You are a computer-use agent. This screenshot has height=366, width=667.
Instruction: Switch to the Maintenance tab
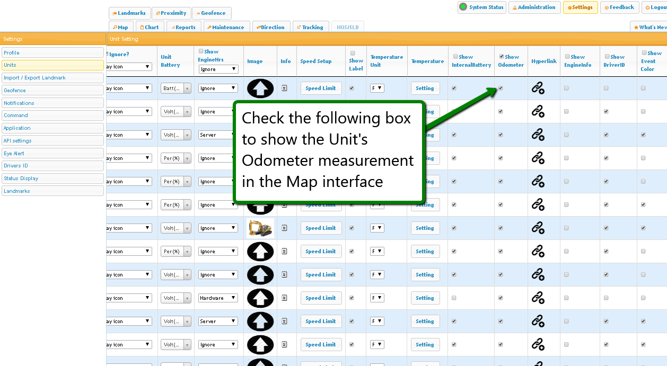tap(226, 27)
